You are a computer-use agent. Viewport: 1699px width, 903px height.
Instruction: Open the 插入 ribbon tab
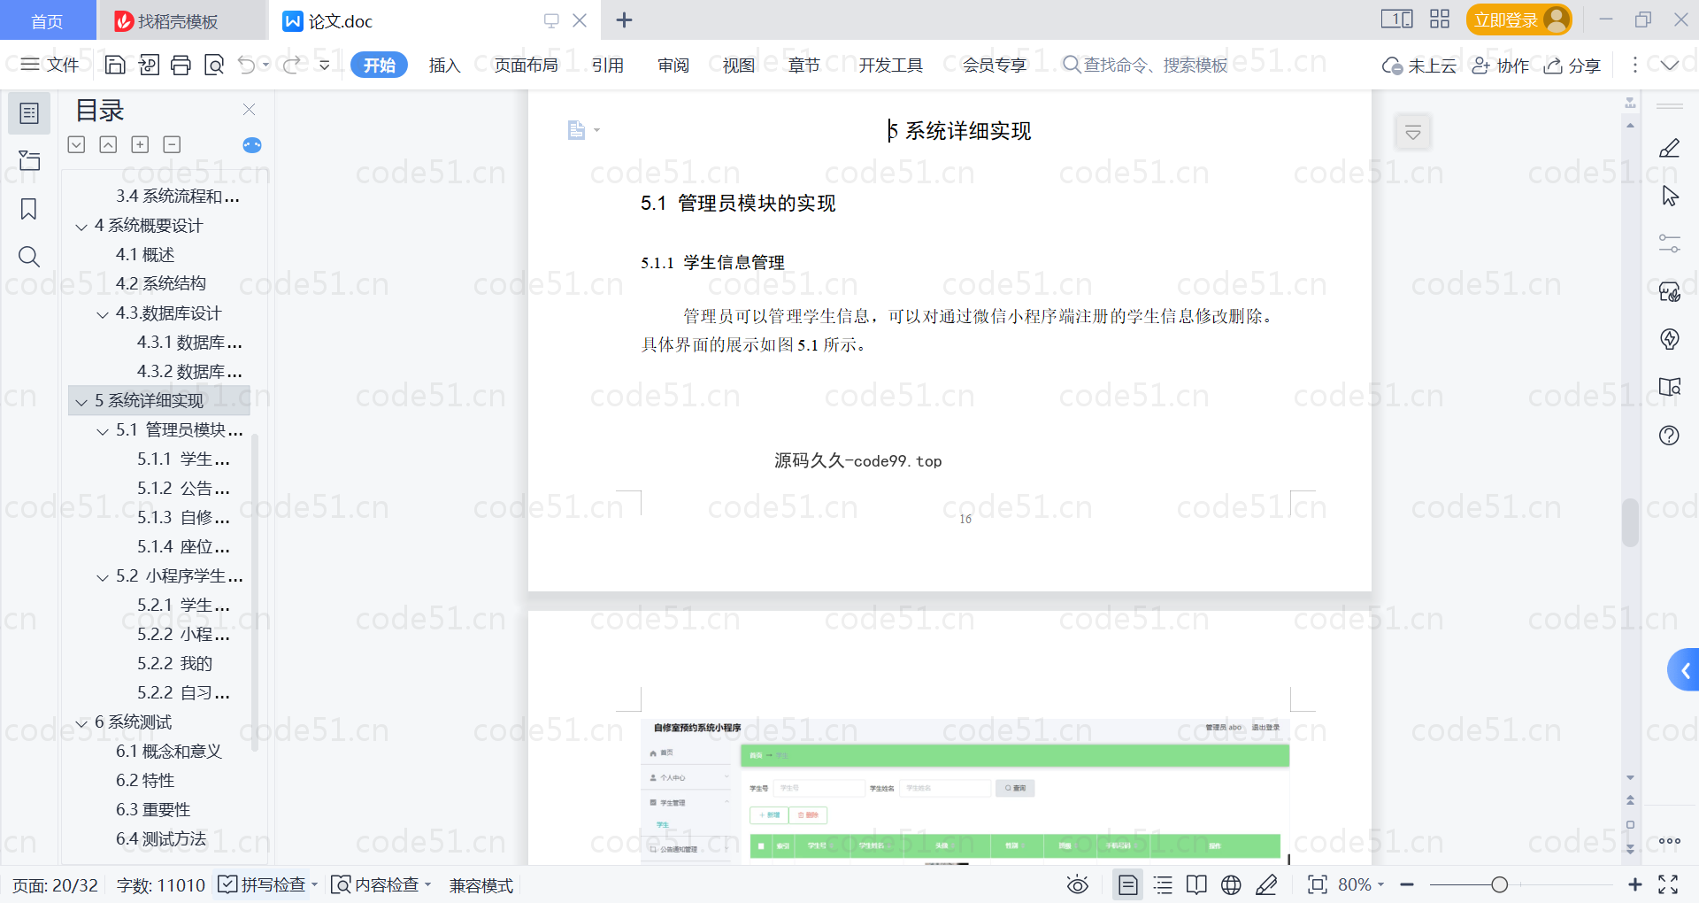(x=444, y=66)
